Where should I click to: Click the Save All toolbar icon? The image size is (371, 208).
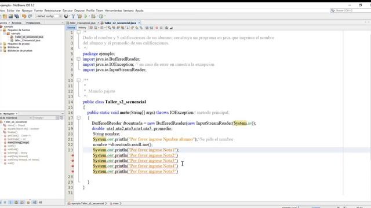(x=17, y=16)
